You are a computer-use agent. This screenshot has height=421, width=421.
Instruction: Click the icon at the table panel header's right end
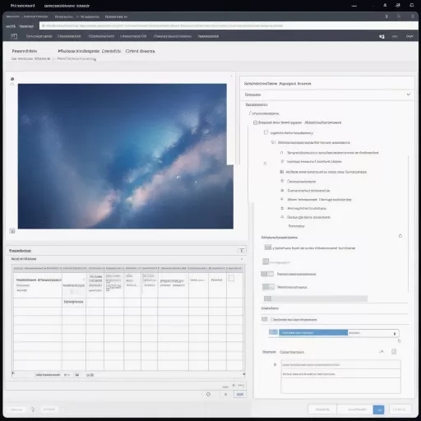coord(242,251)
